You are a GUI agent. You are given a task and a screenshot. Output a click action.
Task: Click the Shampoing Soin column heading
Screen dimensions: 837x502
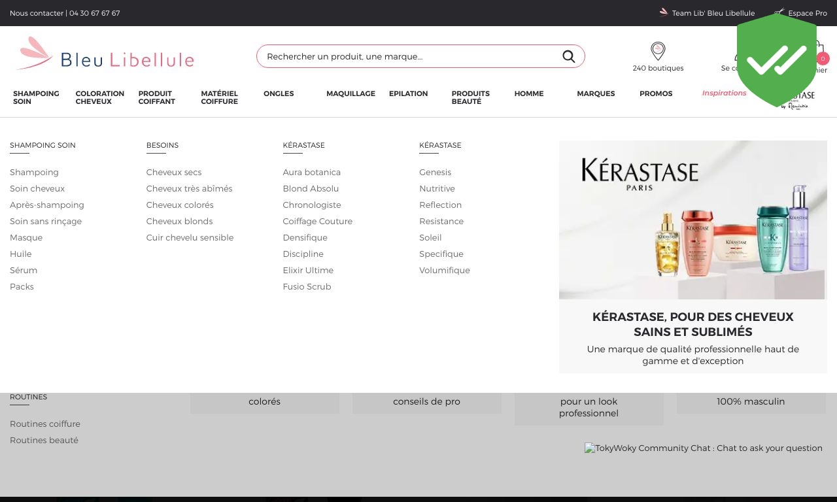tap(43, 145)
